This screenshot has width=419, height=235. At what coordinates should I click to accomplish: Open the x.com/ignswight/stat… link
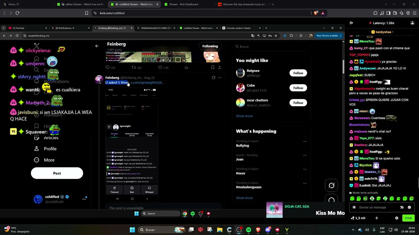(147, 83)
